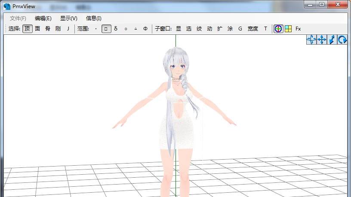Click the G sub-window button
Image resolution: width=351 pixels, height=197 pixels.
click(x=240, y=29)
